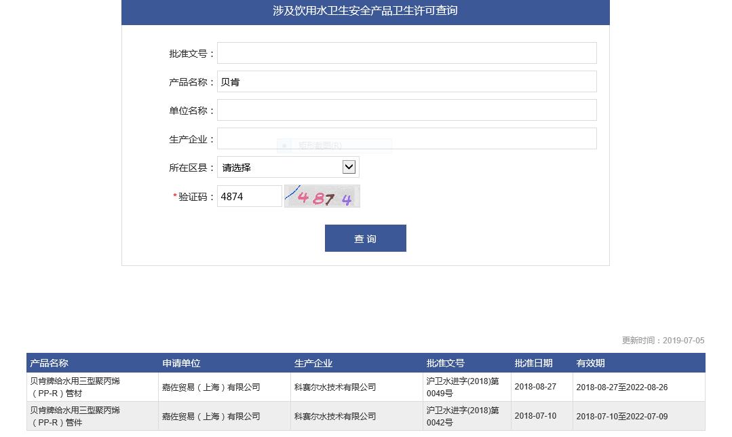Click the 批准文号 input field

point(406,52)
